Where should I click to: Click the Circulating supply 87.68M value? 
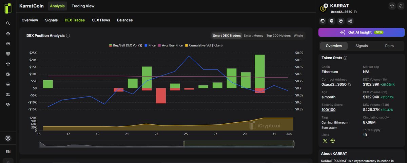[369, 122]
